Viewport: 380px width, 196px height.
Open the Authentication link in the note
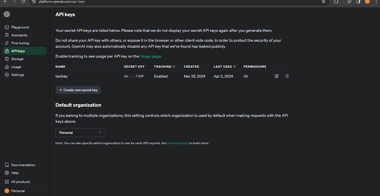point(178,143)
